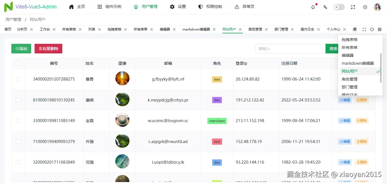Viewport: 387px width, 184px height.
Task: Tick the checkbox for 金霞 row
Action: click(x=18, y=121)
